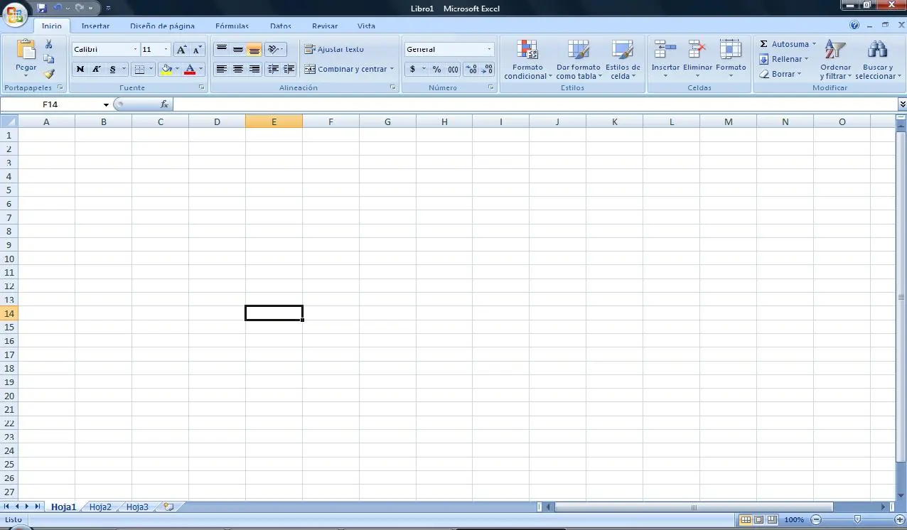Decrease font size with smaller A
Screen dimensions: 907x530
pyautogui.click(x=198, y=50)
